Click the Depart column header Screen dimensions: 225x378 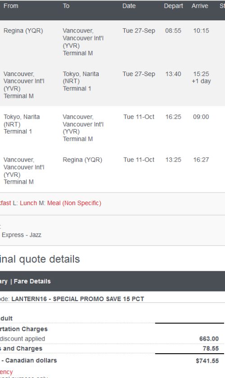(173, 6)
